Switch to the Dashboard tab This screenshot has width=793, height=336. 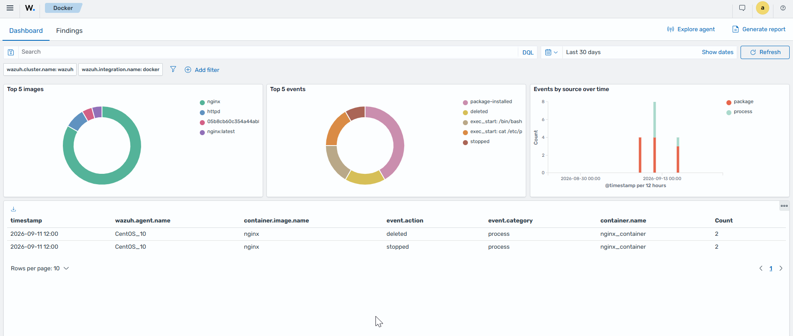pos(26,31)
